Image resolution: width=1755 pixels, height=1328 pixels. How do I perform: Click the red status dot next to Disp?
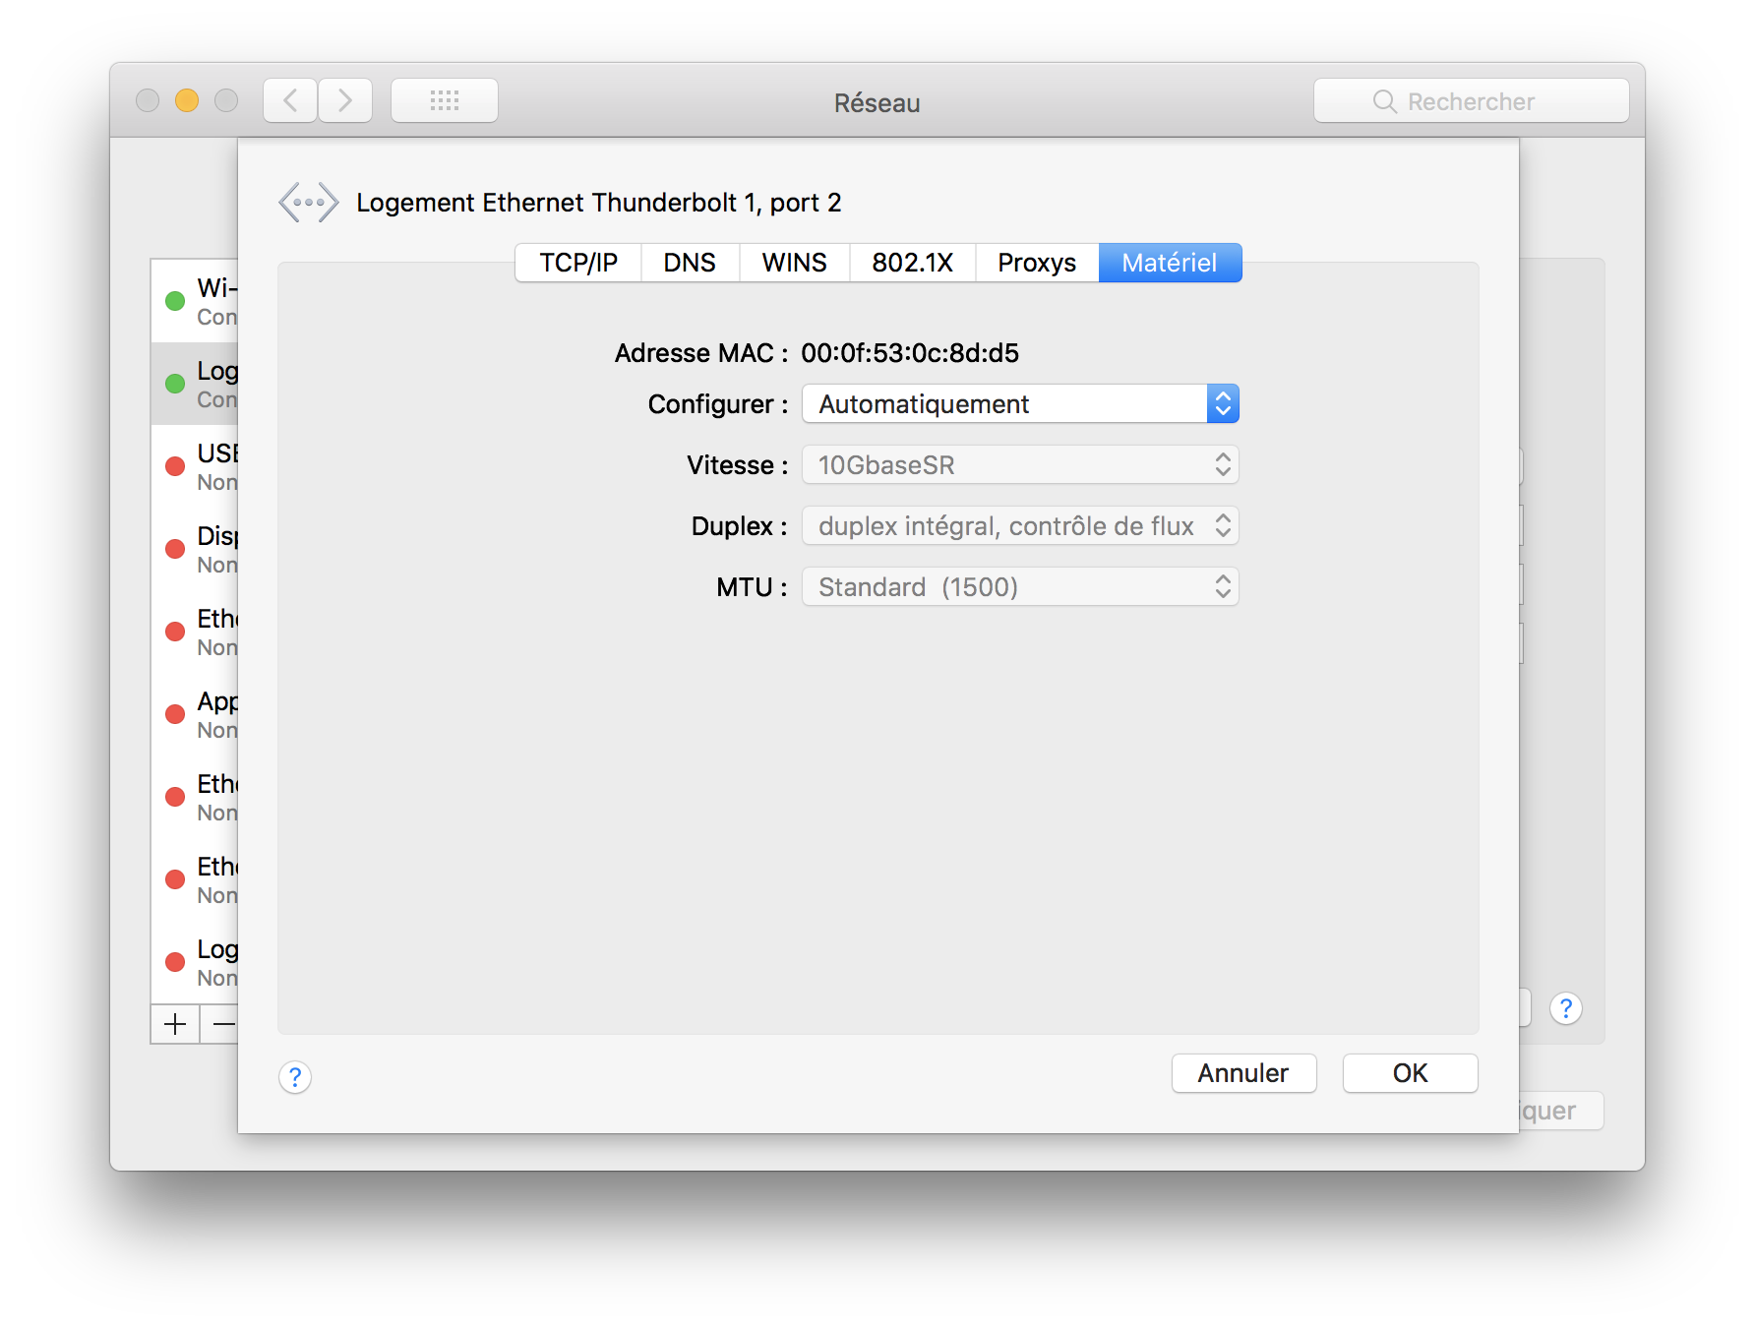click(x=175, y=549)
